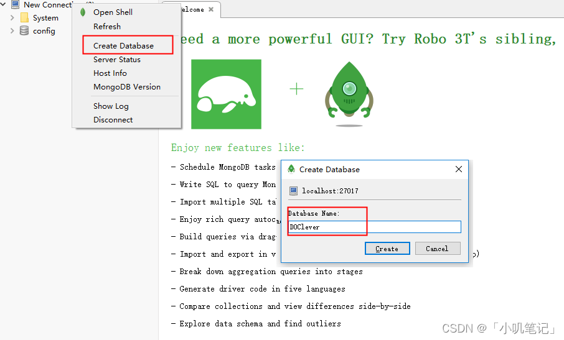The image size is (564, 340).
Task: Collapse the New Connection tree node
Action: point(3,4)
